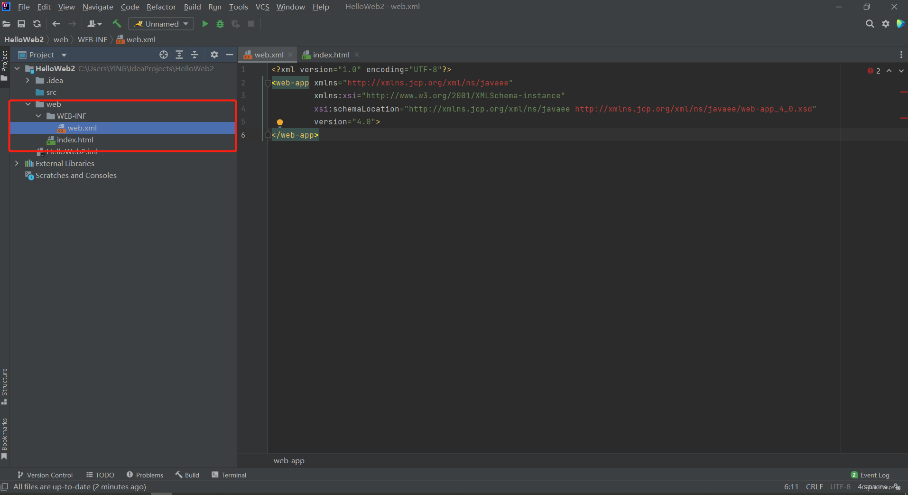Go to previous highlighted error arrow

point(889,71)
